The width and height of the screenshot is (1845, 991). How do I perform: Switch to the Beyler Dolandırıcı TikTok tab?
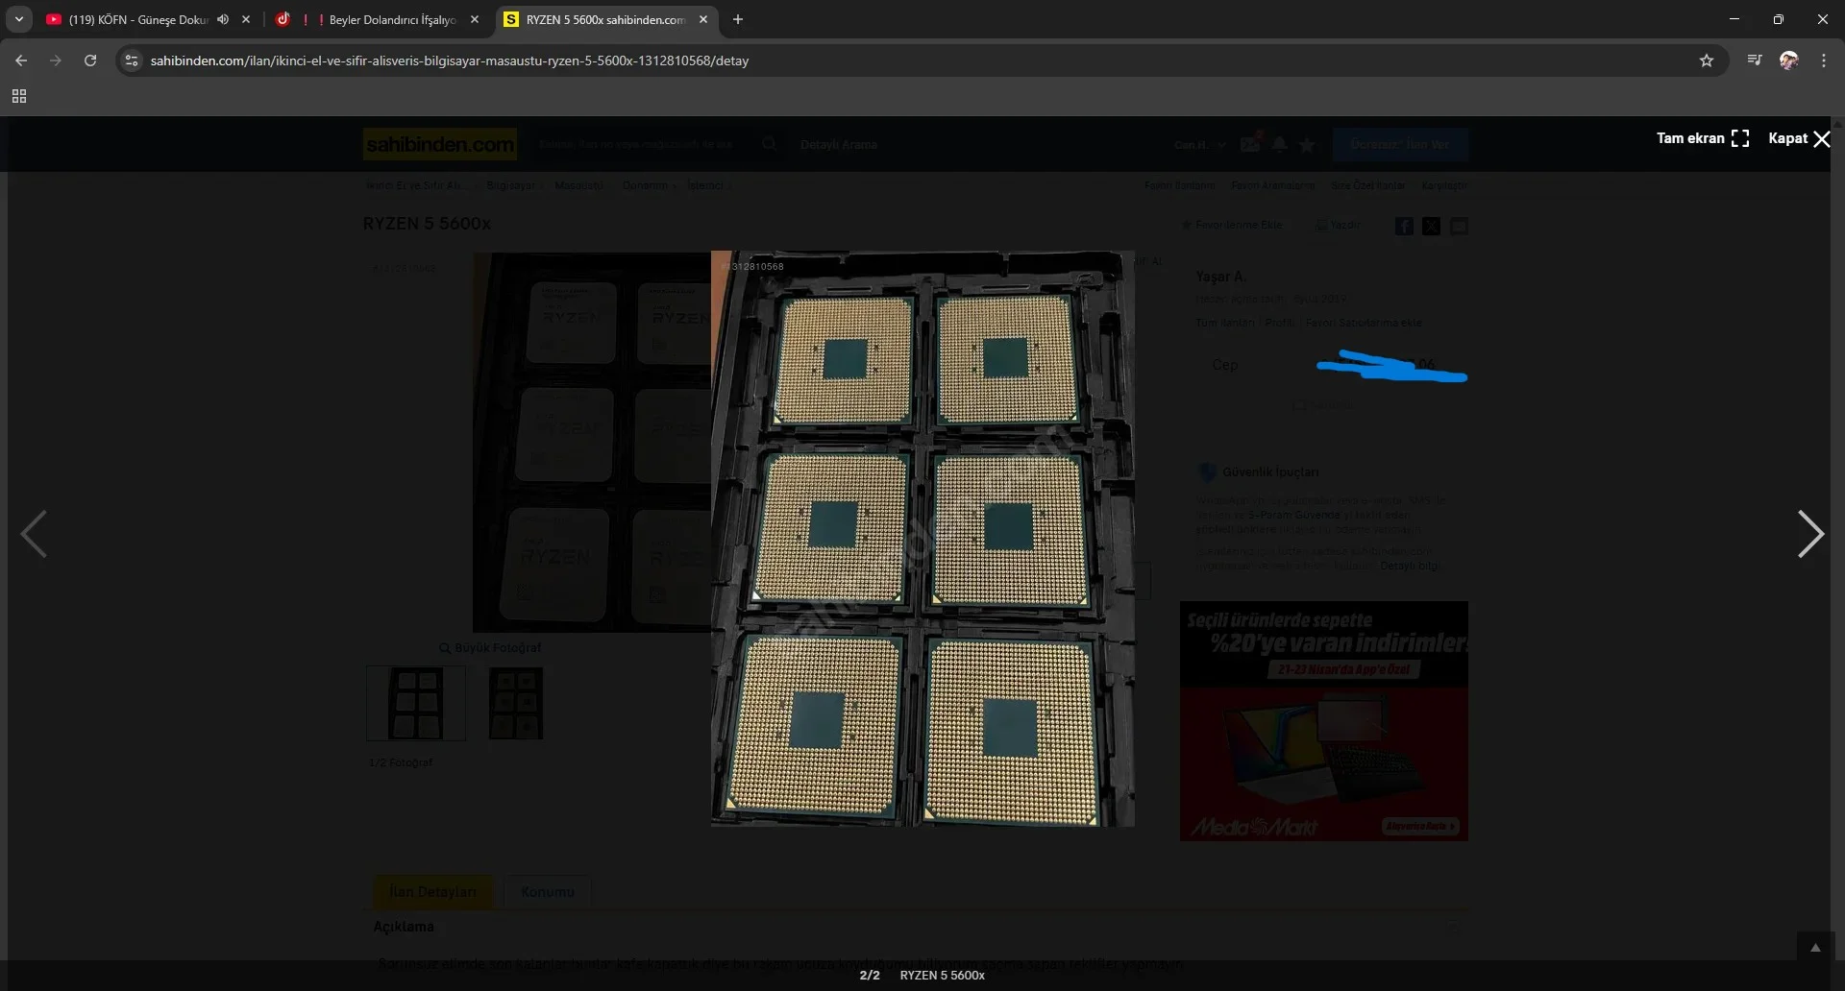(377, 19)
